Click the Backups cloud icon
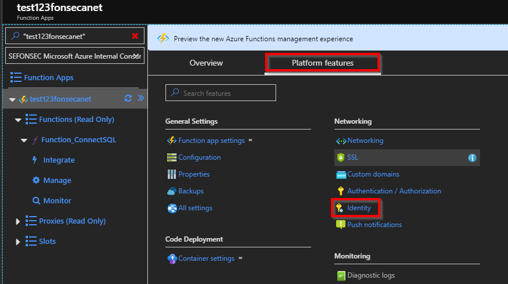This screenshot has height=284, width=508. click(x=171, y=191)
